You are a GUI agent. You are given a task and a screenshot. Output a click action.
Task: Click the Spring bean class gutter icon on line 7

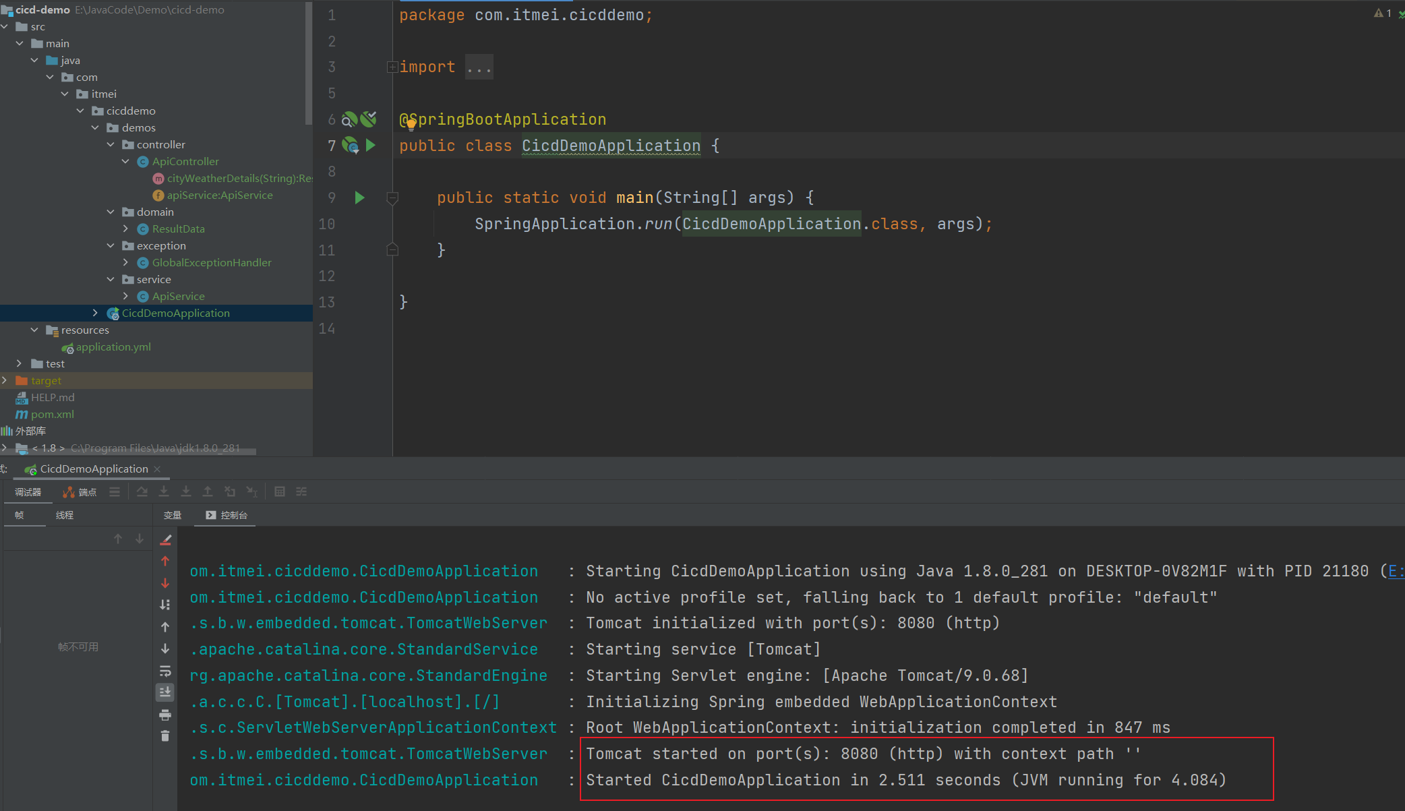click(351, 145)
